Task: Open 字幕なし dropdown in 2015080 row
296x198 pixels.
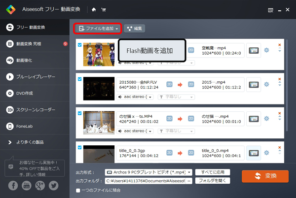Action: (x=176, y=97)
